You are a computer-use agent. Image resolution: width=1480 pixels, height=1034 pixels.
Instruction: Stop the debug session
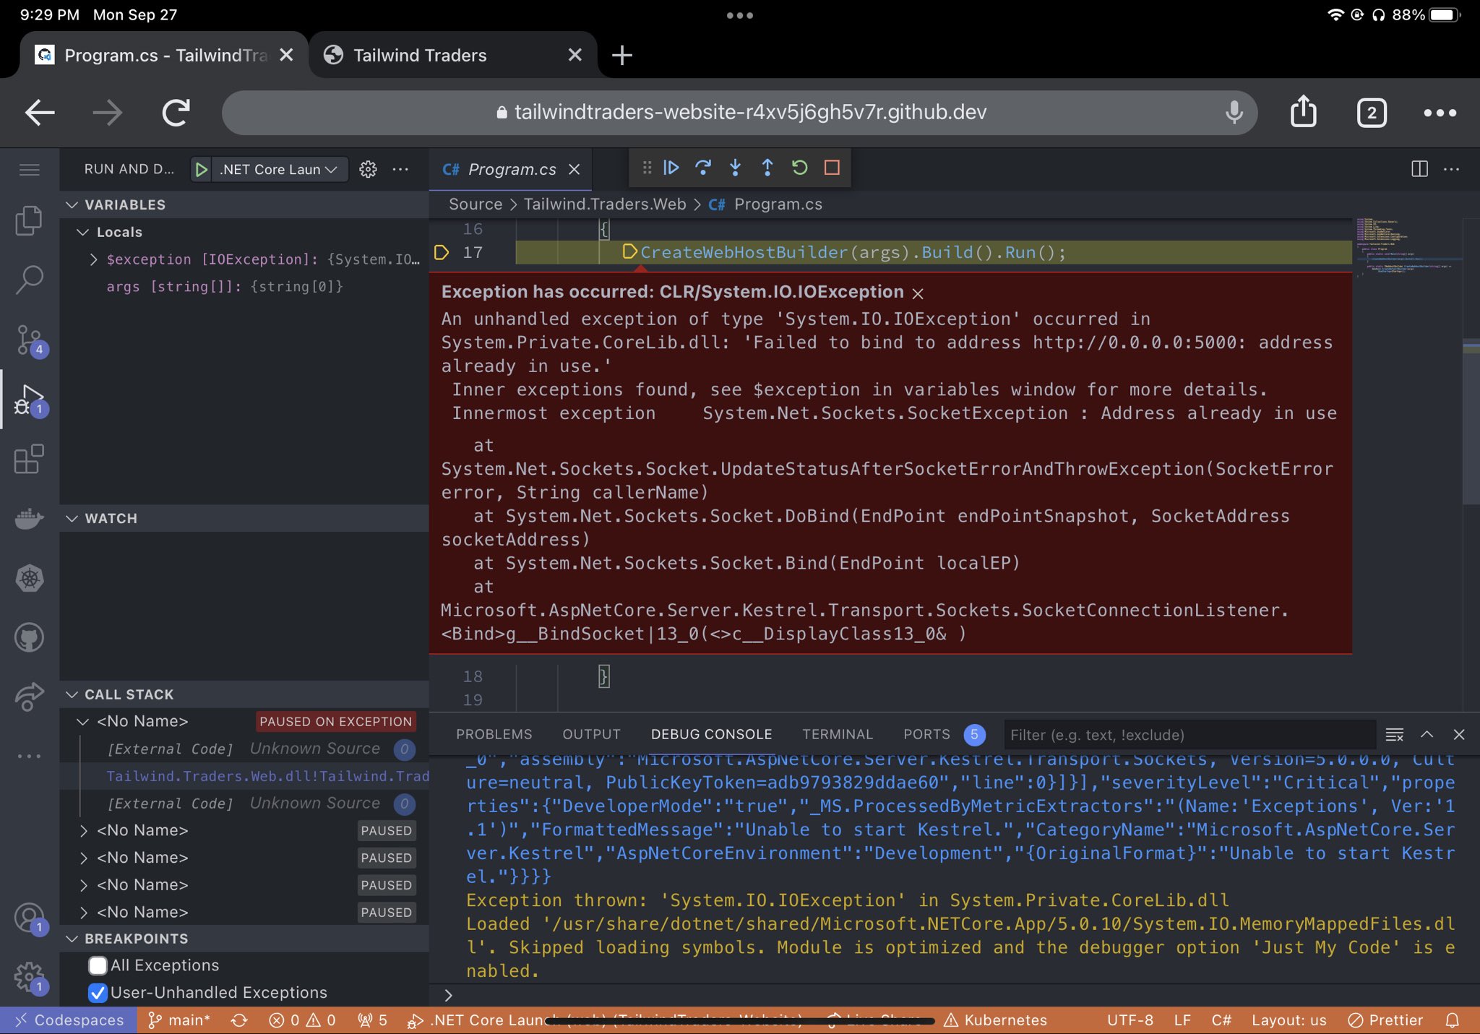[x=832, y=168]
